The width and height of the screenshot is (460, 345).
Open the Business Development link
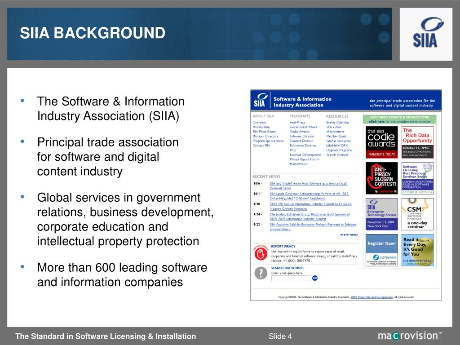click(x=305, y=155)
